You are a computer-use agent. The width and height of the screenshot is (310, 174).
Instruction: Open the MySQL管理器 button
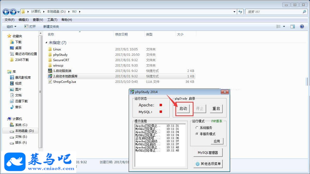[x=208, y=152]
